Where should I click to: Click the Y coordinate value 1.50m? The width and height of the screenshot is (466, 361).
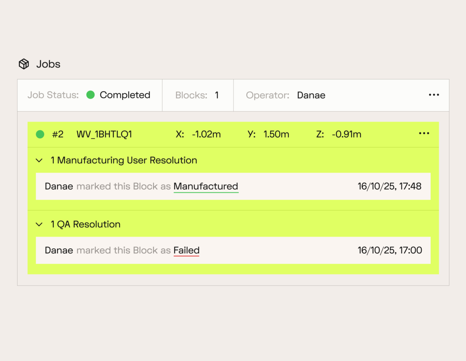pyautogui.click(x=276, y=134)
